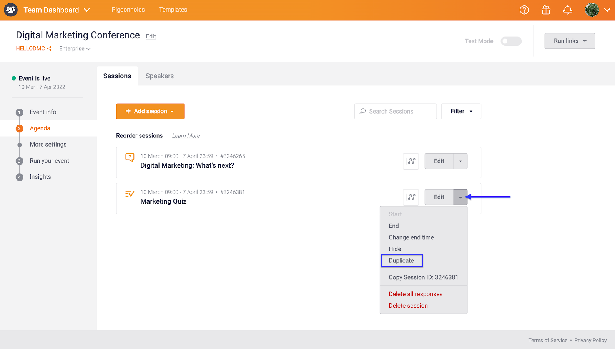Expand dropdown arrow beside first session Edit

(460, 161)
